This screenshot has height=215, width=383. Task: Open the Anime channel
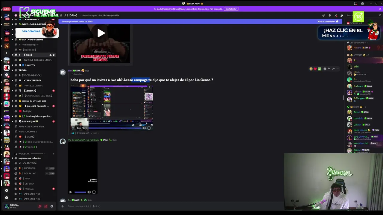(x=35, y=90)
